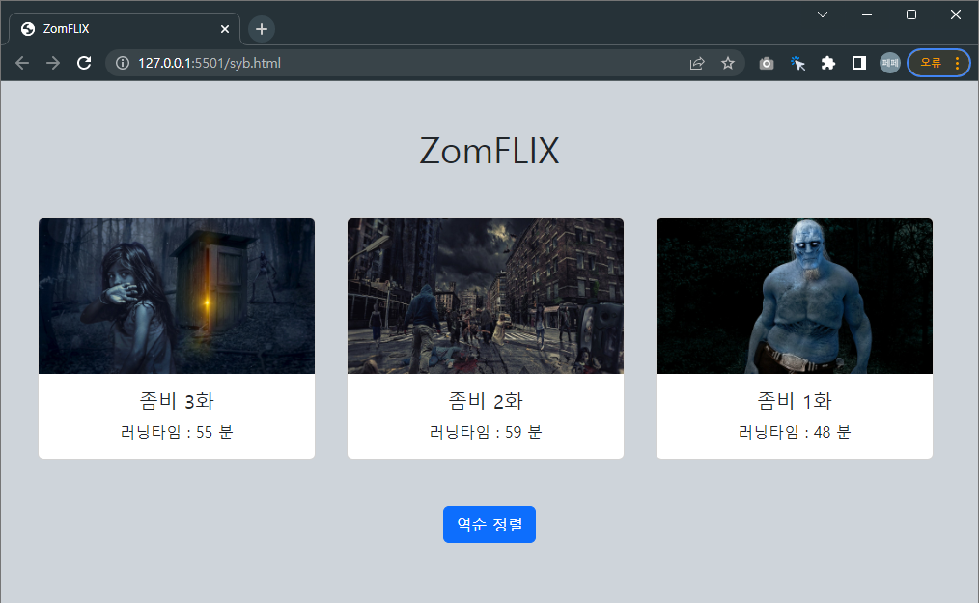The width and height of the screenshot is (979, 603).
Task: Click the share icon in the address bar
Action: 697,62
